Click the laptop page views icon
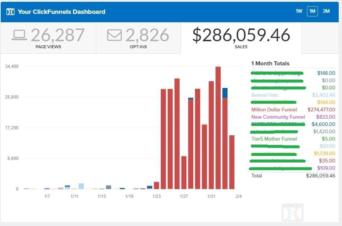This screenshot has height=226, width=342. pos(19,35)
